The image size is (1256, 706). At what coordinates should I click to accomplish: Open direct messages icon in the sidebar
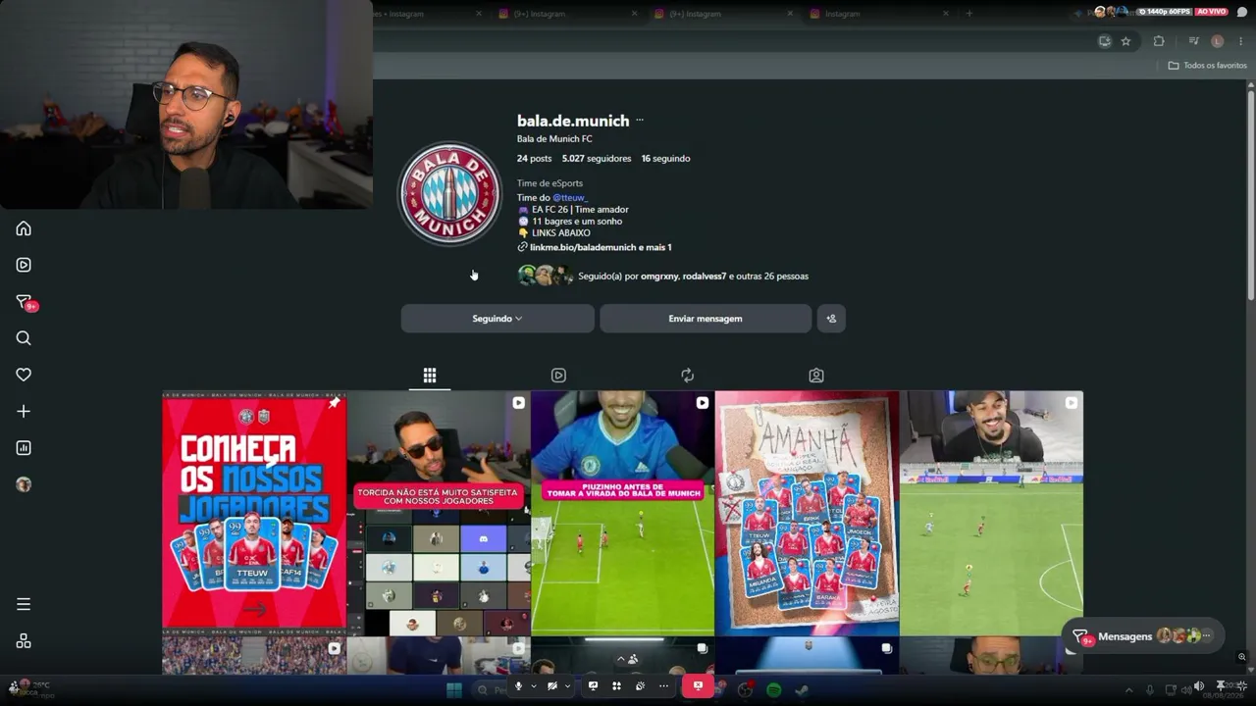click(24, 302)
